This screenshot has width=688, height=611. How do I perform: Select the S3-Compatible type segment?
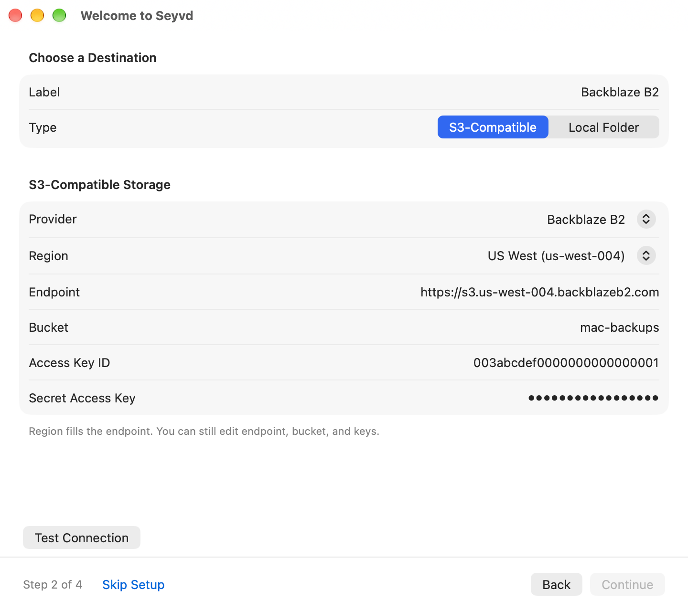(x=493, y=127)
